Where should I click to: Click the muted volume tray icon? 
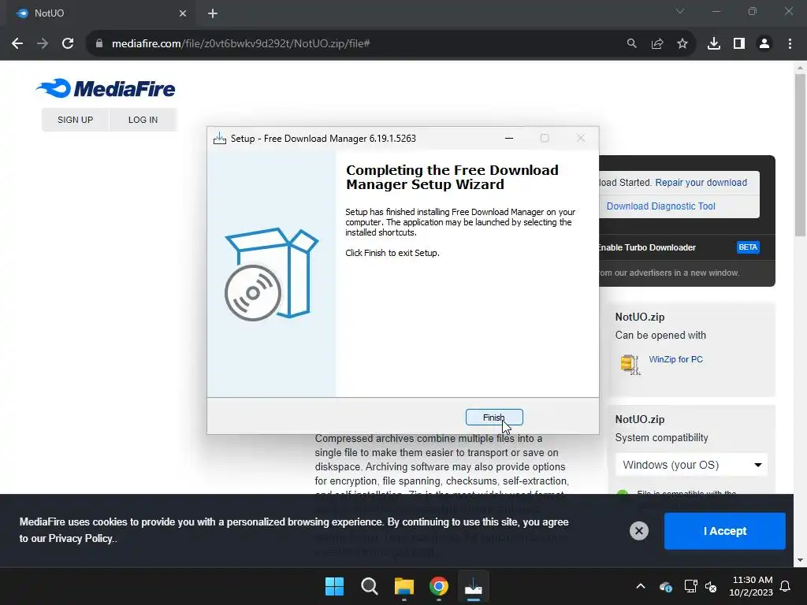pos(712,586)
